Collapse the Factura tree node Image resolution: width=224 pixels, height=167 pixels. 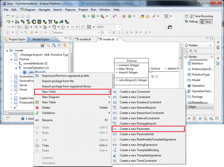coord(11,59)
